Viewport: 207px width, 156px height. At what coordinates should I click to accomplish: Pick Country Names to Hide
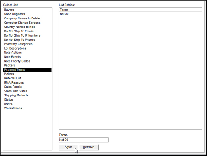tap(27, 27)
